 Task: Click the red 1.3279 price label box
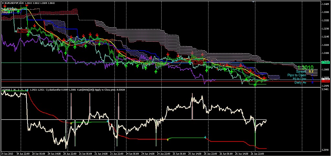coord(22,31)
